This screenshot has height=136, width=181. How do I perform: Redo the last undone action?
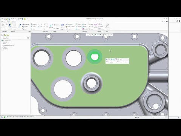tap(15, 19)
